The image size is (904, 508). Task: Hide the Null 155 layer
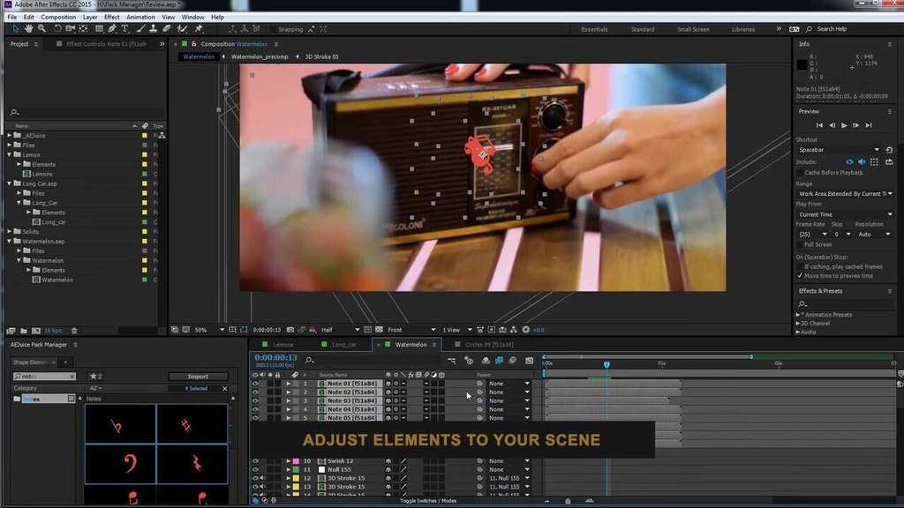pyautogui.click(x=255, y=469)
